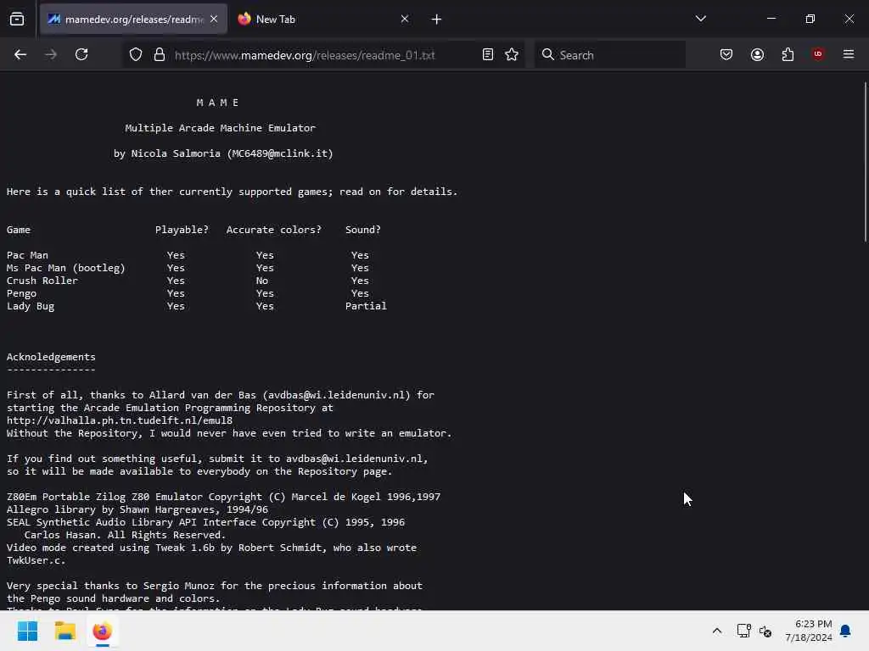Open muted volume tray icon
Screen dimensions: 869x651
765,631
